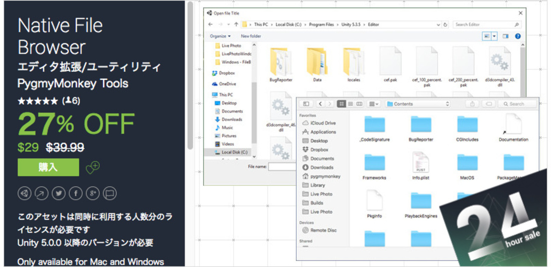Open the Organize dropdown menu
Viewport: 551px width, 267px height.
coord(220,37)
